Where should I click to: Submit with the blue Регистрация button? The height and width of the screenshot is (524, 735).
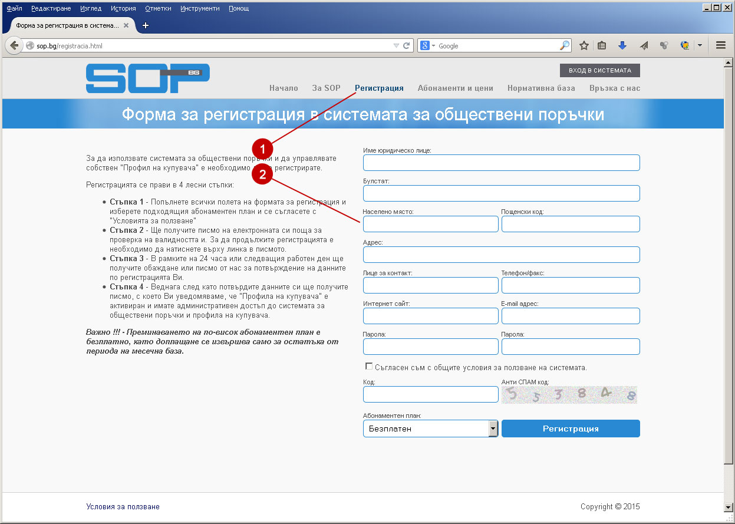(x=571, y=429)
